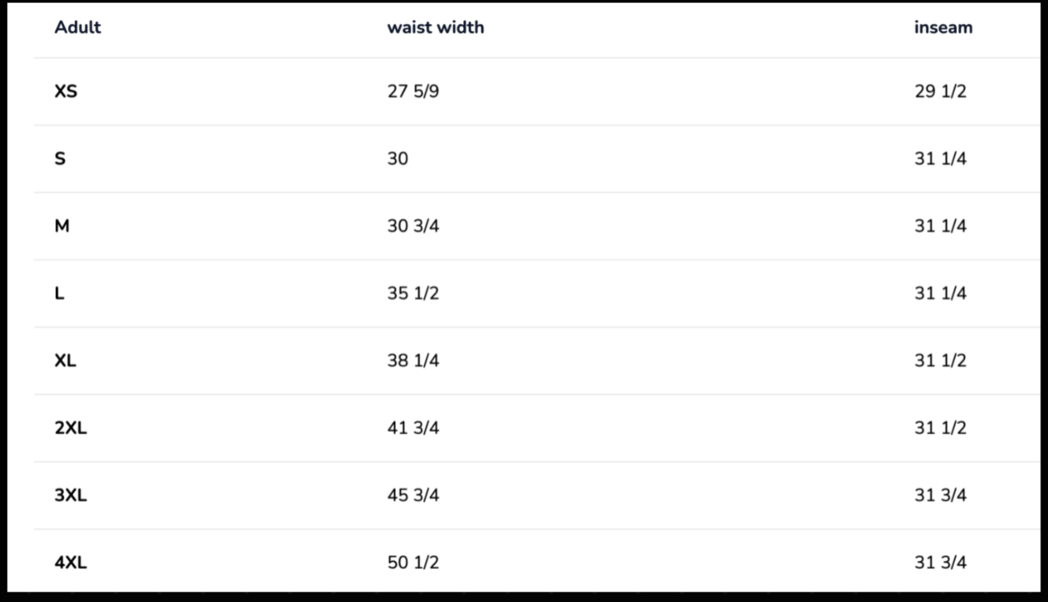Screen dimensions: 1048x602
Task: Click the 30 3/4 waist width value
Action: 413,226
